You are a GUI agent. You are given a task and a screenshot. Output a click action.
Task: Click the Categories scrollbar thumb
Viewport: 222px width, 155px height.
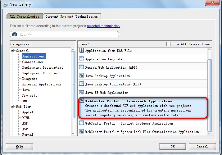(x=73, y=84)
